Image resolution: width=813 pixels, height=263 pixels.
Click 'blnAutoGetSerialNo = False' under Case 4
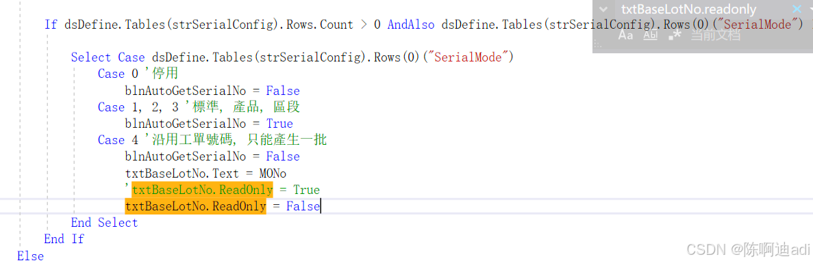[x=212, y=156]
